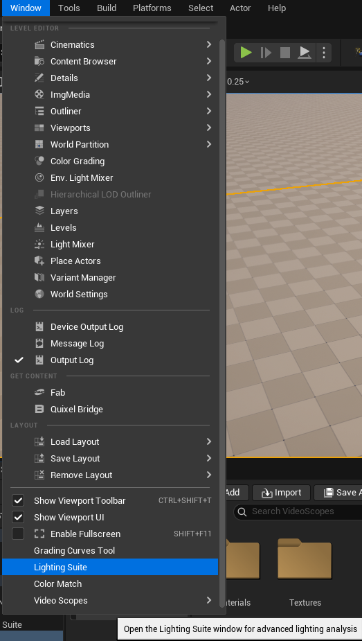Expand the World Partition submenu arrow
Image resolution: width=362 pixels, height=641 pixels.
click(209, 144)
